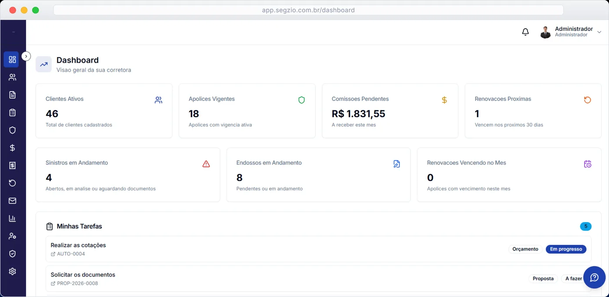Click the Apolices Vigentes value 18
Viewport: 609px width, 297px height.
point(194,114)
